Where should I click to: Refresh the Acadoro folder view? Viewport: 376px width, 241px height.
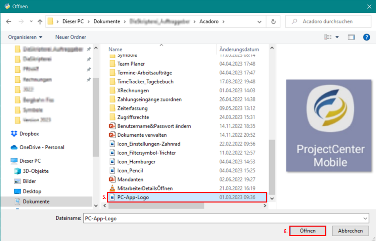273,21
